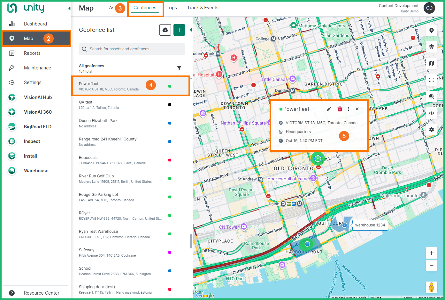Click the green color swatch beside Powerfleet
Image resolution: width=445 pixels, height=300 pixels.
coord(170,86)
